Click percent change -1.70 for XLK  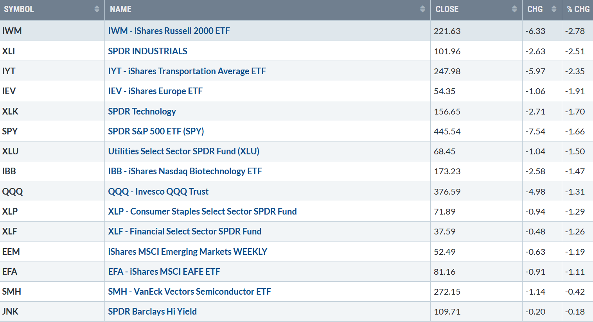pos(575,111)
